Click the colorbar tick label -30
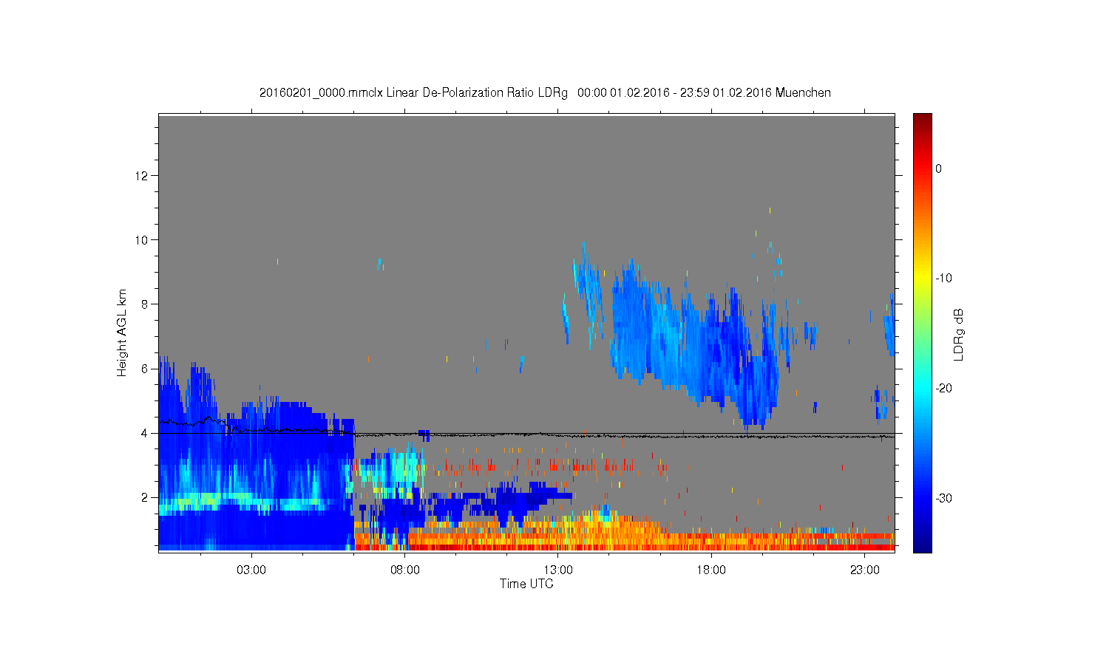Screen dimensions: 1109x665 (x=943, y=499)
